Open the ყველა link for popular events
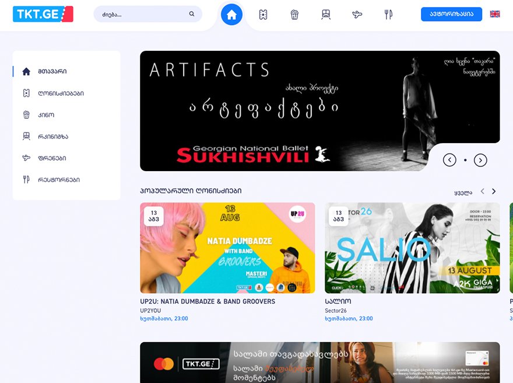Screen dimensions: 513x383 pos(463,193)
